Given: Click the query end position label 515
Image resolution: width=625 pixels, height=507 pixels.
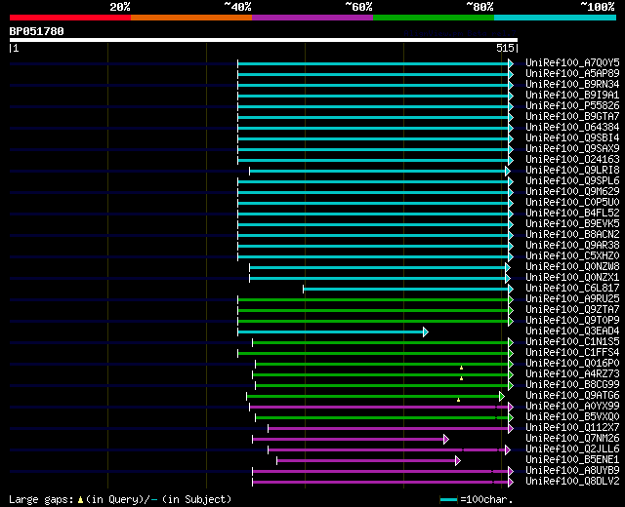Looking at the screenshot, I should pos(505,48).
